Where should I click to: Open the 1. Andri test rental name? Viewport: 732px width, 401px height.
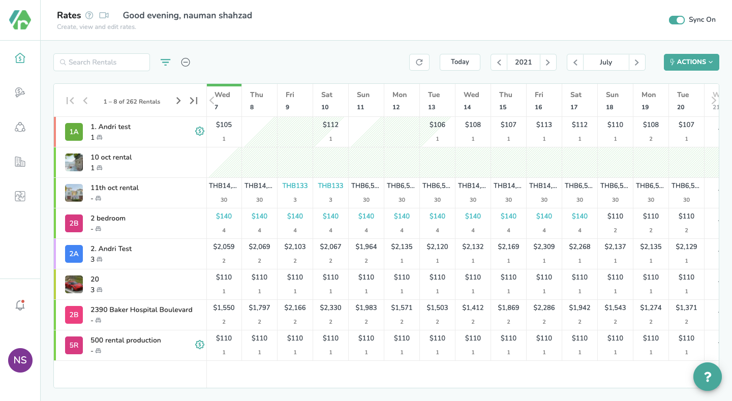click(x=110, y=127)
